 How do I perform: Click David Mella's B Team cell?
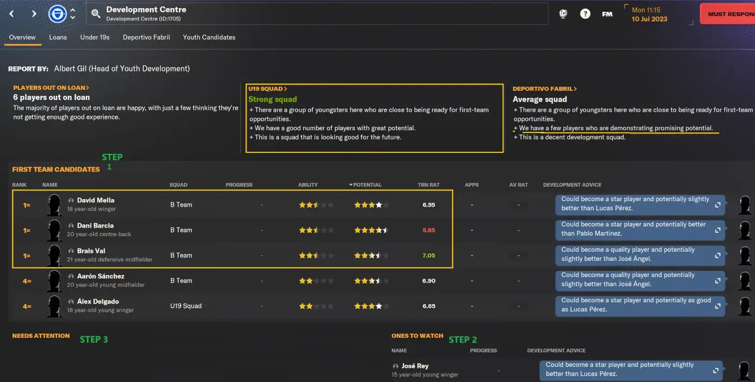point(181,204)
